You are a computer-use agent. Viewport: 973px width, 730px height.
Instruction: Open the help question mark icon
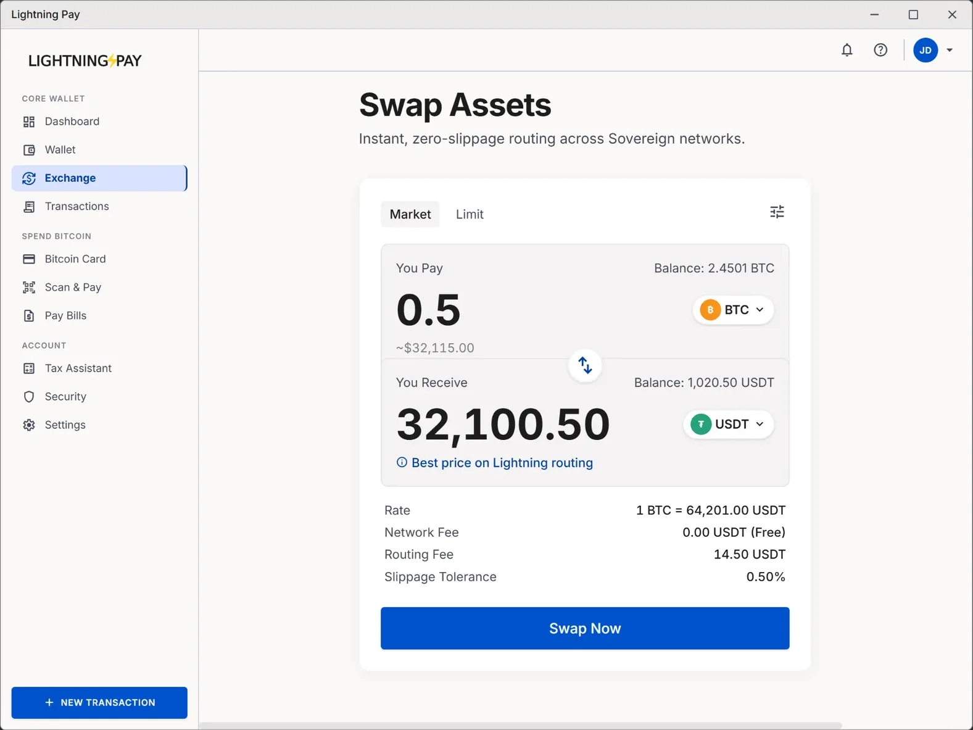pyautogui.click(x=880, y=50)
